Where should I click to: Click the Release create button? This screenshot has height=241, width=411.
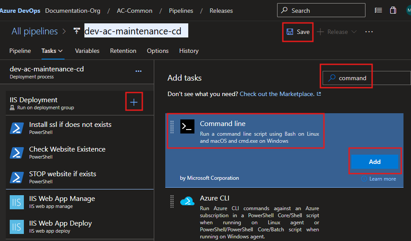(333, 32)
